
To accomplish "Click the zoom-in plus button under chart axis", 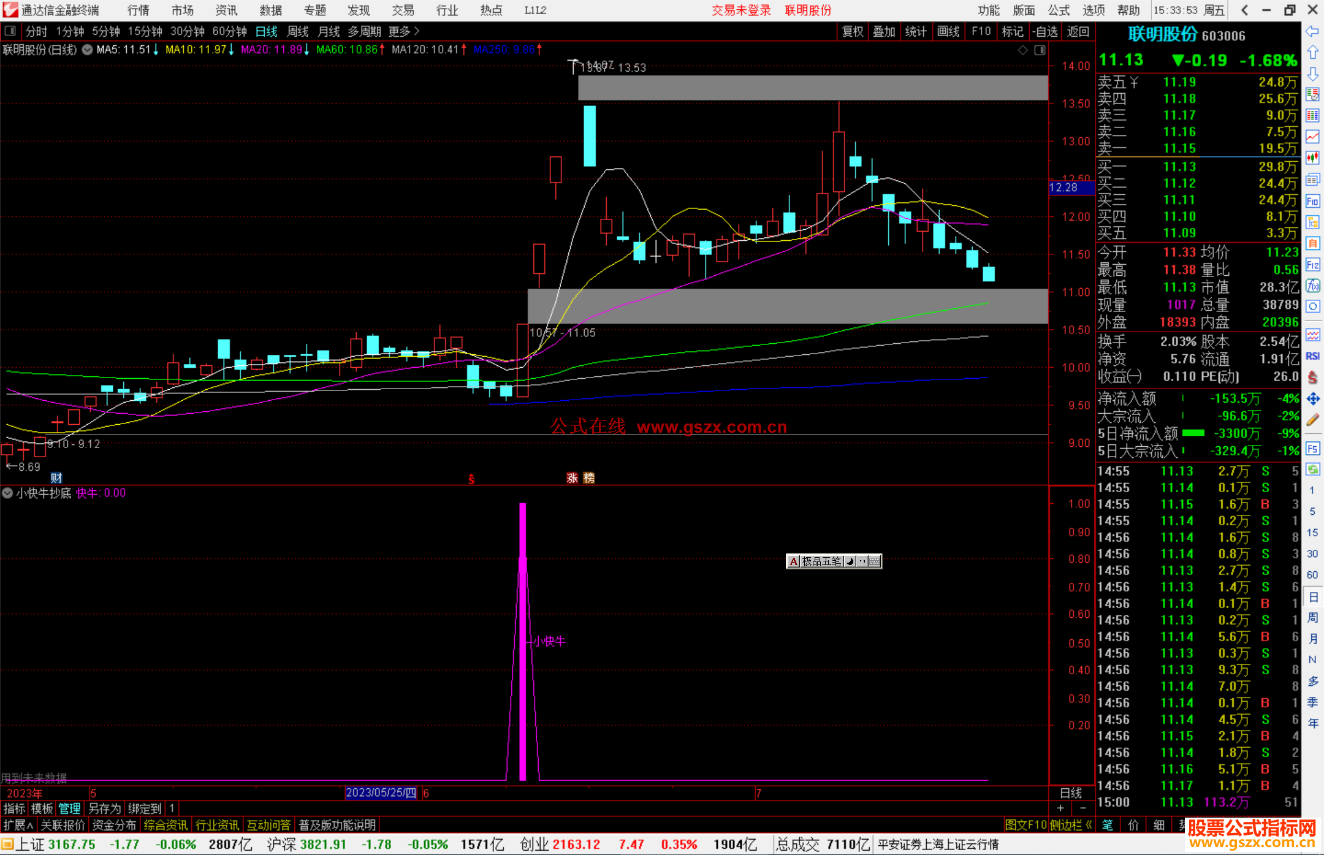I will (1061, 808).
